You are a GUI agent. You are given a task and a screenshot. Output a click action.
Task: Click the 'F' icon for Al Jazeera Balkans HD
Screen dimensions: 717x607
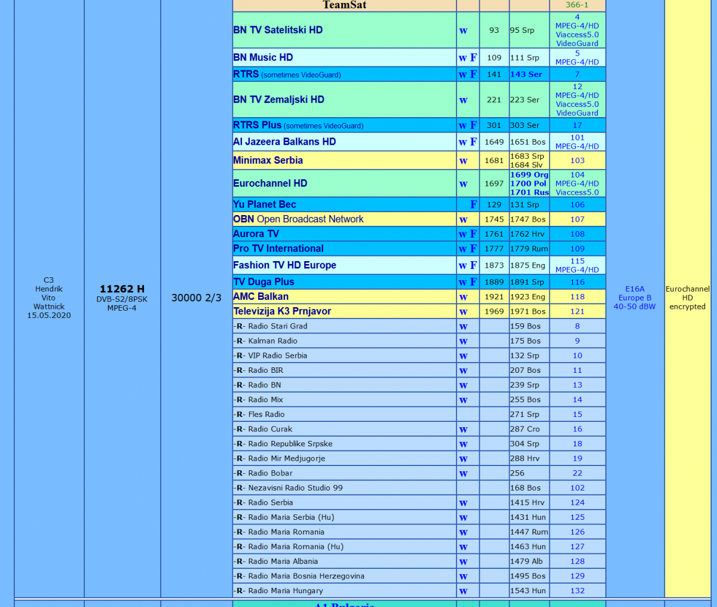click(x=474, y=142)
